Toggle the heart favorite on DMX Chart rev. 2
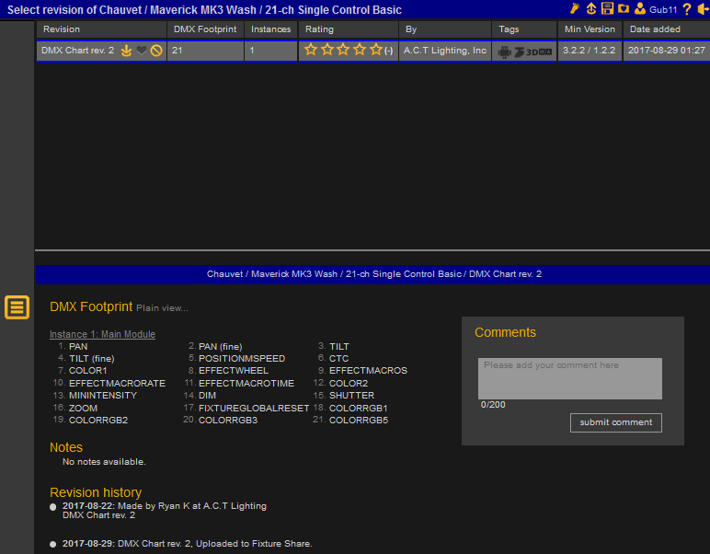 (x=142, y=51)
